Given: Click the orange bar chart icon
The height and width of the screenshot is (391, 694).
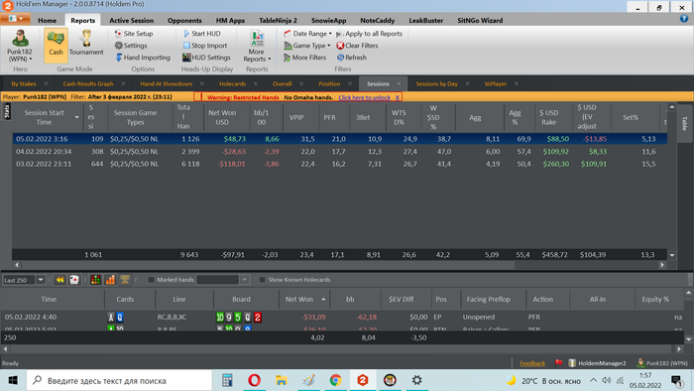Looking at the screenshot, I should 110,280.
